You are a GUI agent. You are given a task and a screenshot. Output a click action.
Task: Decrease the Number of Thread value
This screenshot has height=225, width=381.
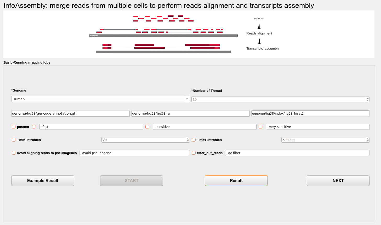[x=368, y=100]
